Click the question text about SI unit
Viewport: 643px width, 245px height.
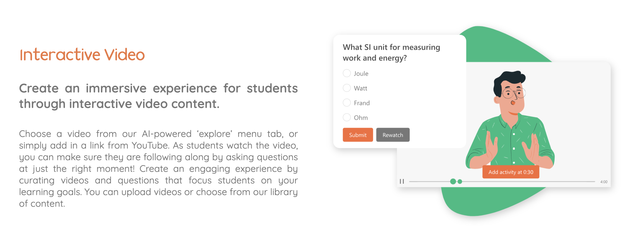(391, 52)
